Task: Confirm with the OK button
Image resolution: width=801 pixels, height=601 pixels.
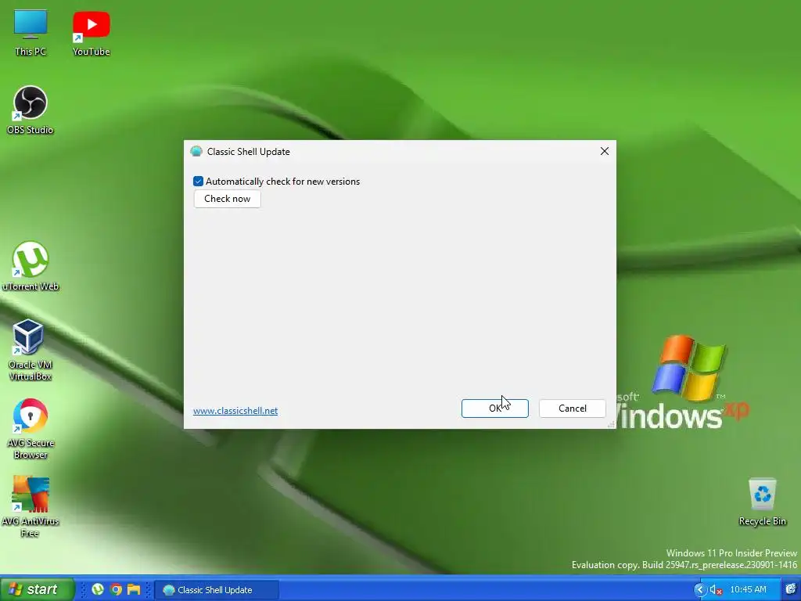Action: coord(495,408)
